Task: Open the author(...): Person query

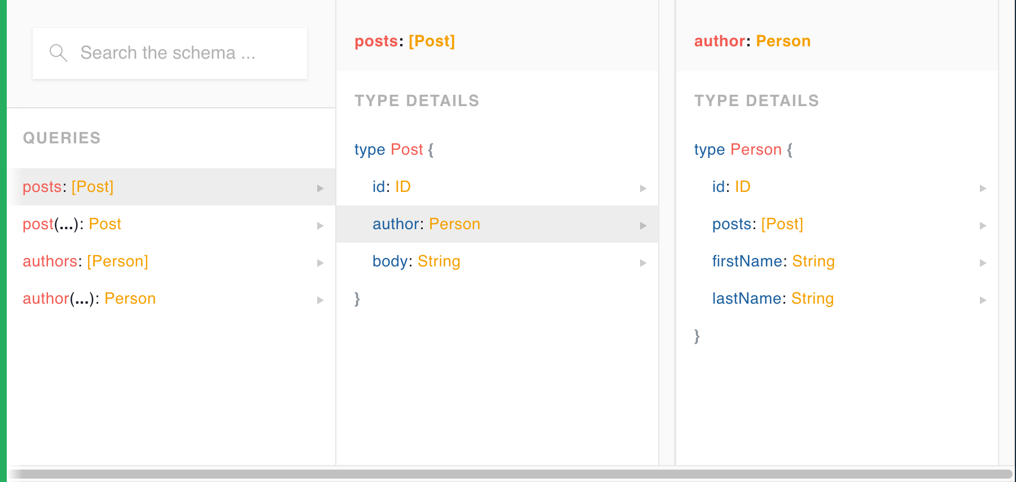Action: point(89,299)
